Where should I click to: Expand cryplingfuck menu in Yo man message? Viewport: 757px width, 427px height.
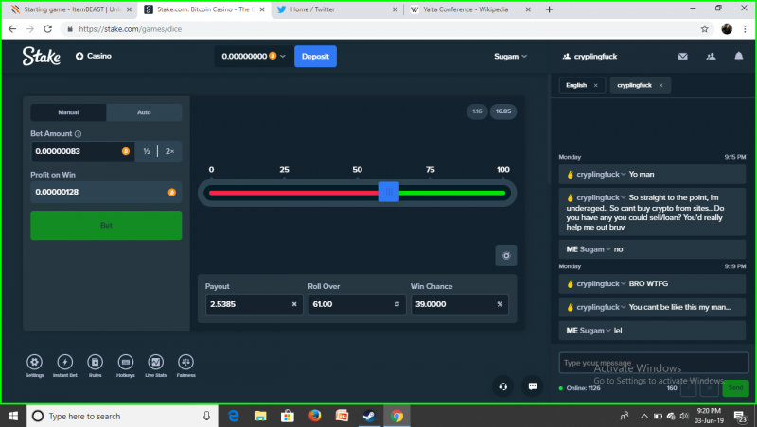[x=624, y=175]
